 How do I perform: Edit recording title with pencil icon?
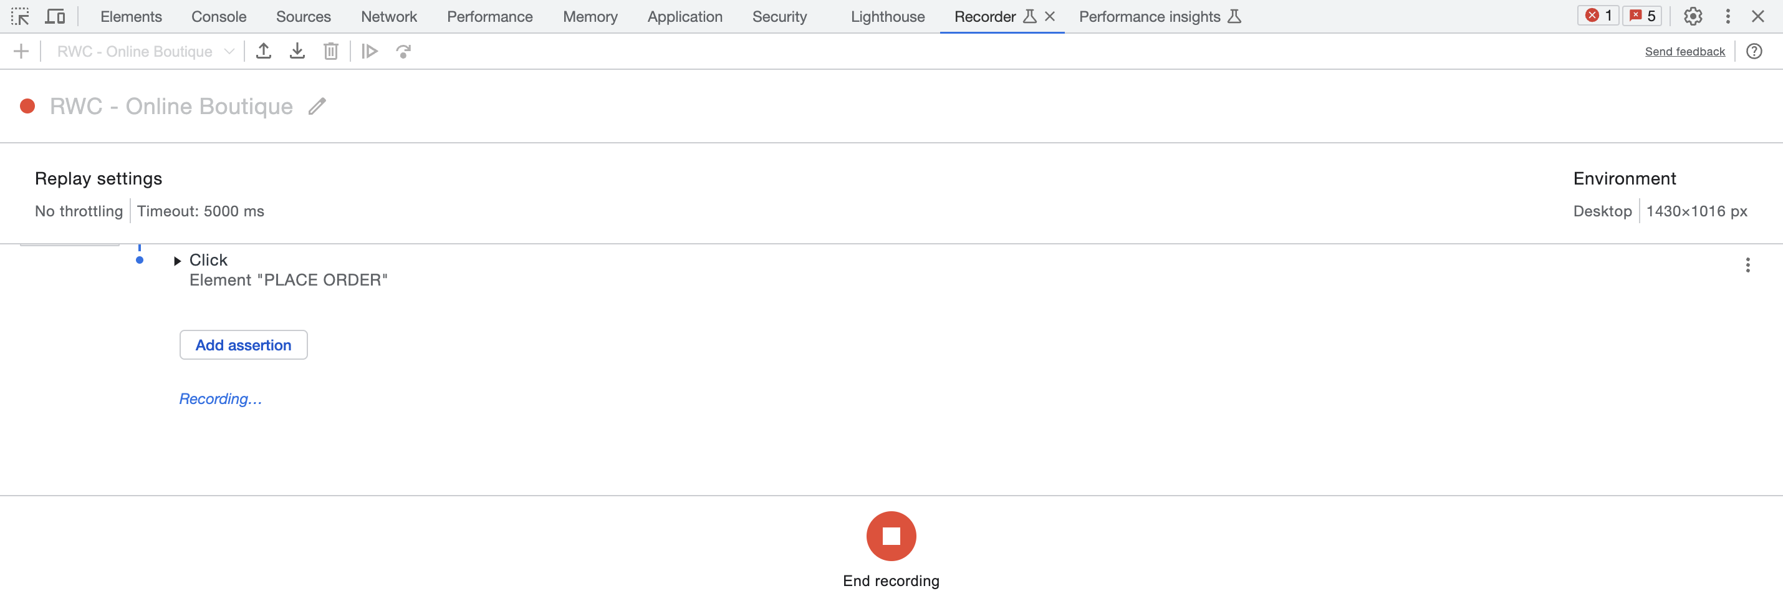pos(317,107)
